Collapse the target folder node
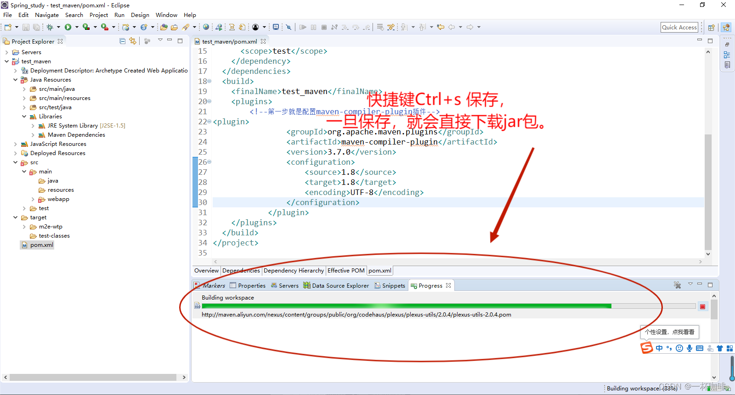The image size is (735, 395). pos(15,217)
